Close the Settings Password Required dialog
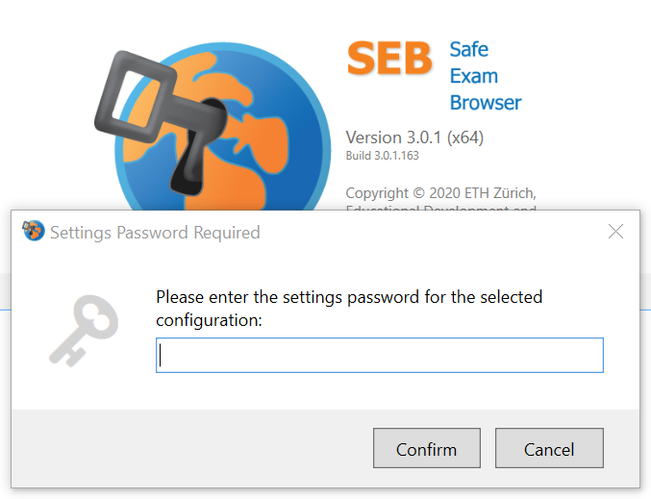 615,232
